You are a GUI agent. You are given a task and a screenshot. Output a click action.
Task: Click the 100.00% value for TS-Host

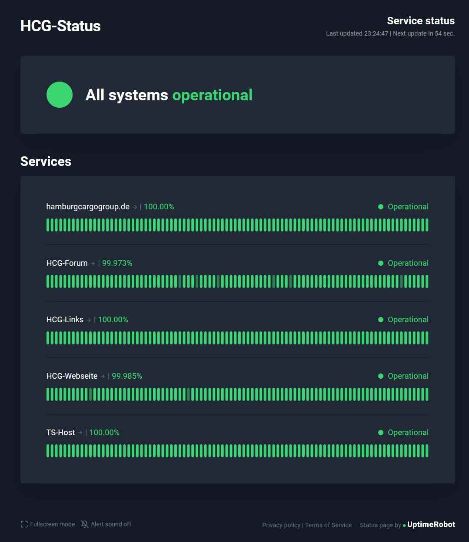click(104, 433)
